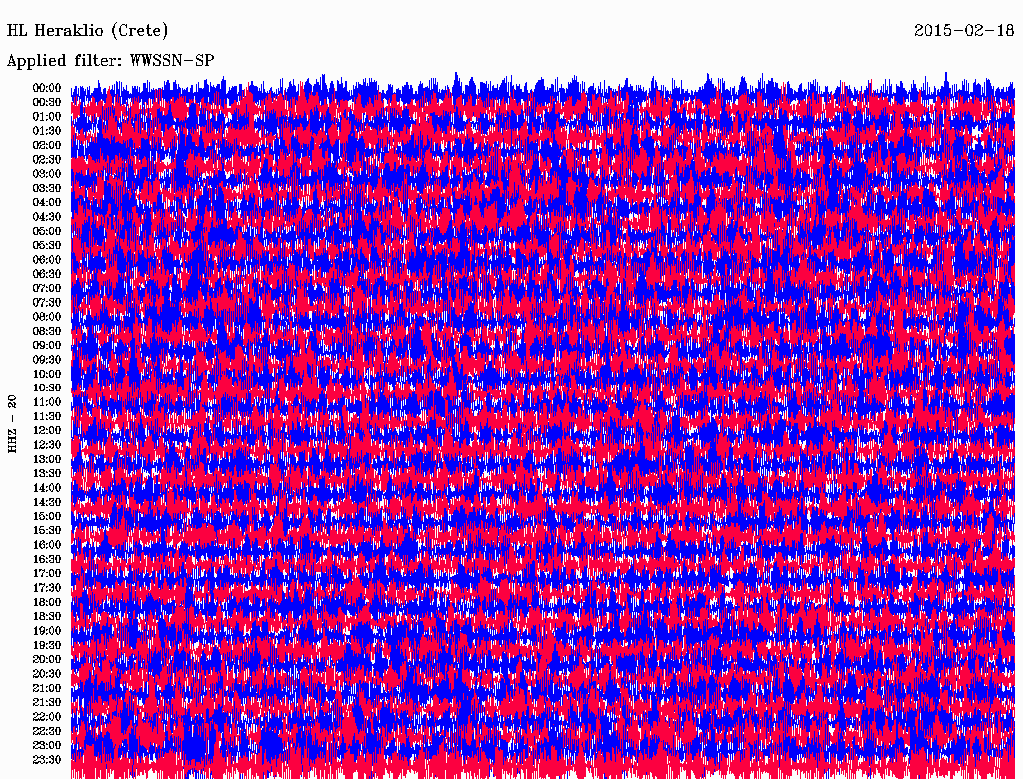The image size is (1023, 779).
Task: Select the 06:30 time label
Action: coord(46,274)
